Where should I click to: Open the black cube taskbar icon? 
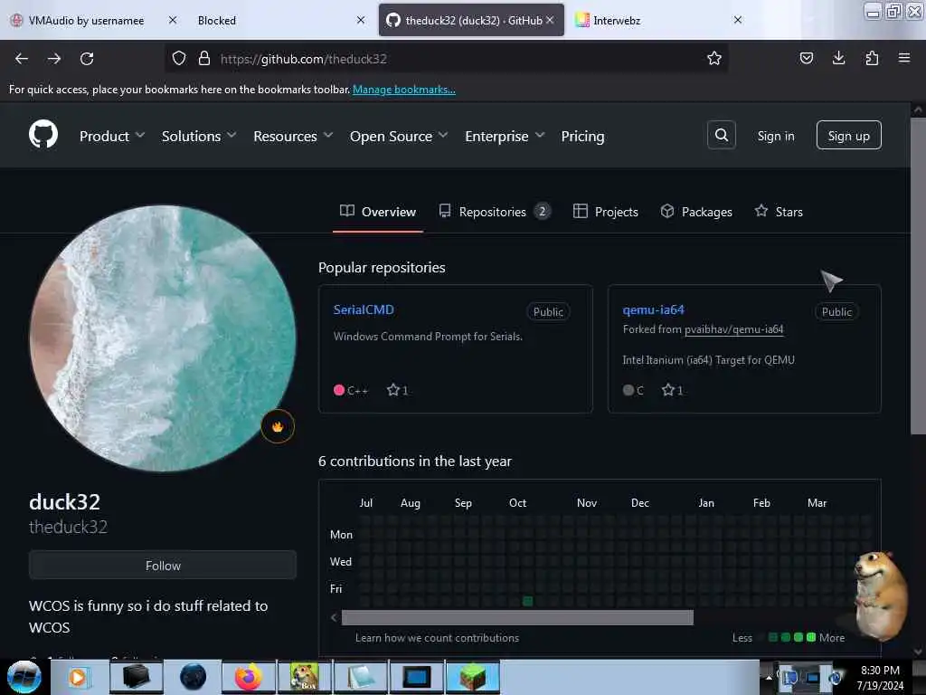click(x=136, y=677)
